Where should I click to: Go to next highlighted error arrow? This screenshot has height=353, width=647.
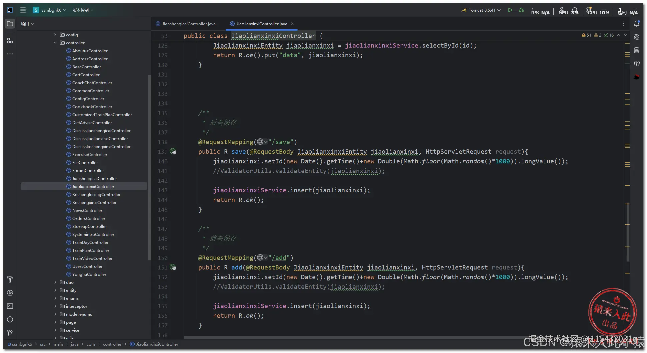tap(626, 35)
